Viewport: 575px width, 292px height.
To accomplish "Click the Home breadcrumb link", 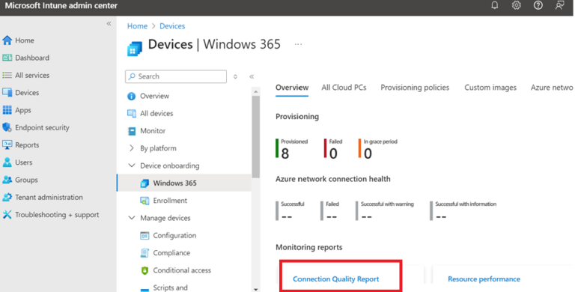I will pos(137,26).
